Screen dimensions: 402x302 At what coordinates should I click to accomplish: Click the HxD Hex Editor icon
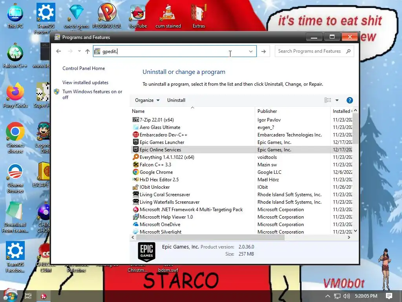point(135,179)
